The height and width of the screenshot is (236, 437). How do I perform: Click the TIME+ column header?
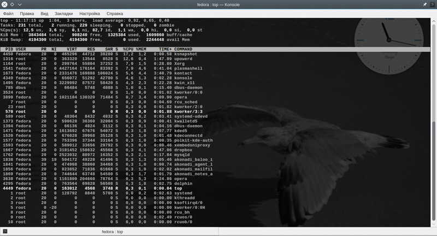tap(166, 49)
